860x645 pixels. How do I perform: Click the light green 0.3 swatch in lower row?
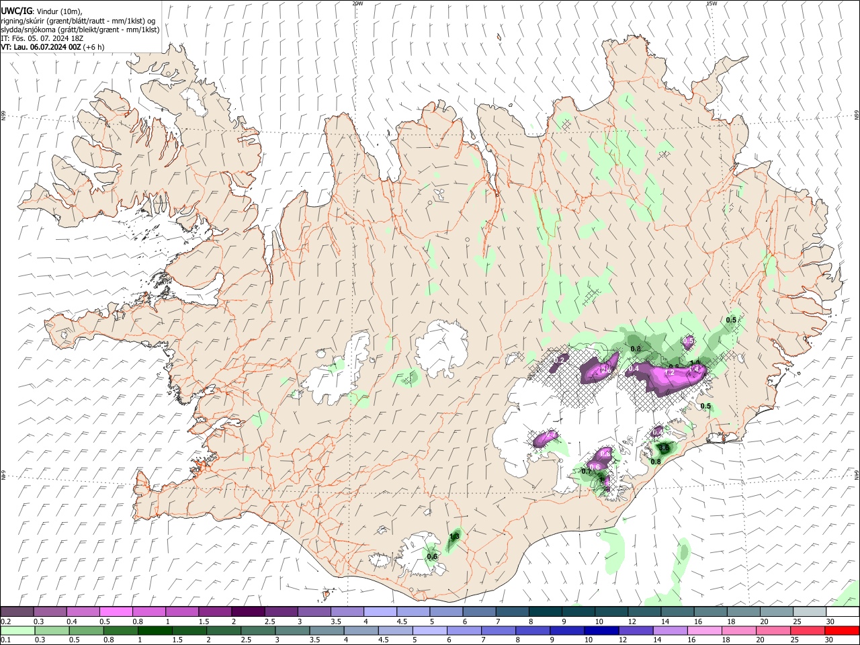pyautogui.click(x=52, y=630)
